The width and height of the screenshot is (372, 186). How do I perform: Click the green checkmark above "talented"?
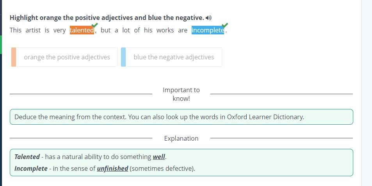(94, 26)
